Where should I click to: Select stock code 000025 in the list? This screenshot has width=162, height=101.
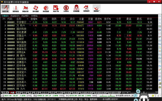[x=11, y=89]
